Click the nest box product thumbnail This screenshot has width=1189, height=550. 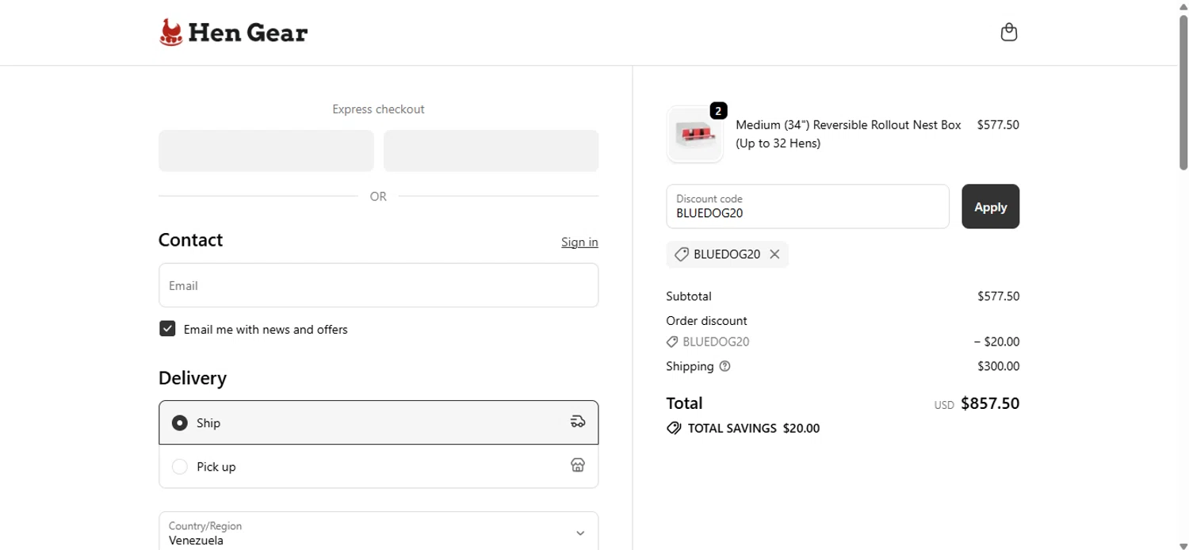pos(695,135)
